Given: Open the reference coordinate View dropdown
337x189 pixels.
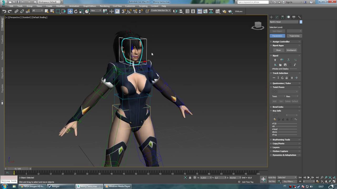Looking at the screenshot, I should [x=96, y=11].
